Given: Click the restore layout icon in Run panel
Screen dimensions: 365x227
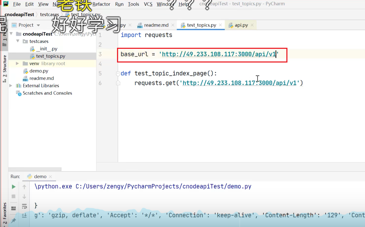Looking at the screenshot, I should pos(13,208).
